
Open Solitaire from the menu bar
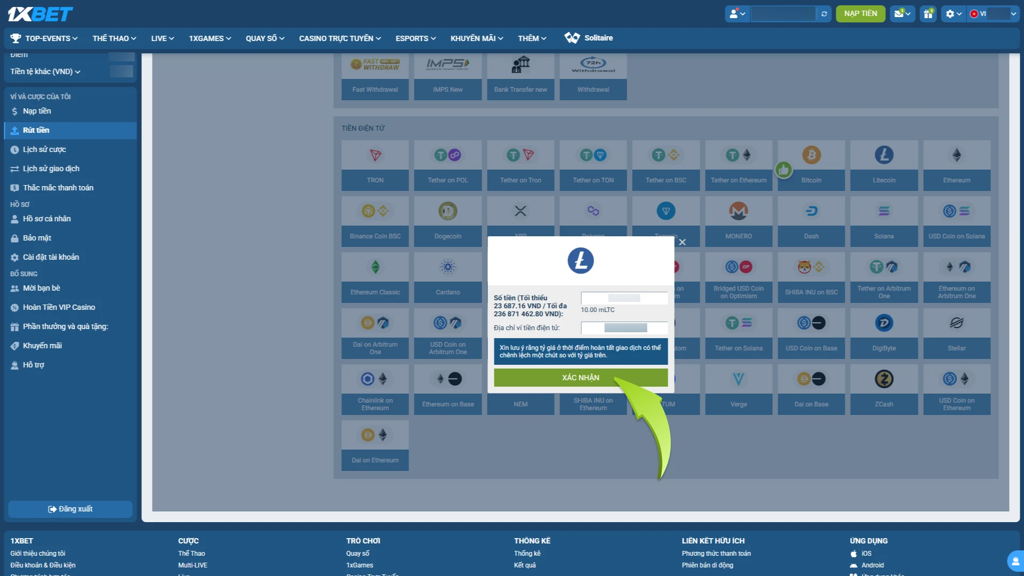coord(589,38)
